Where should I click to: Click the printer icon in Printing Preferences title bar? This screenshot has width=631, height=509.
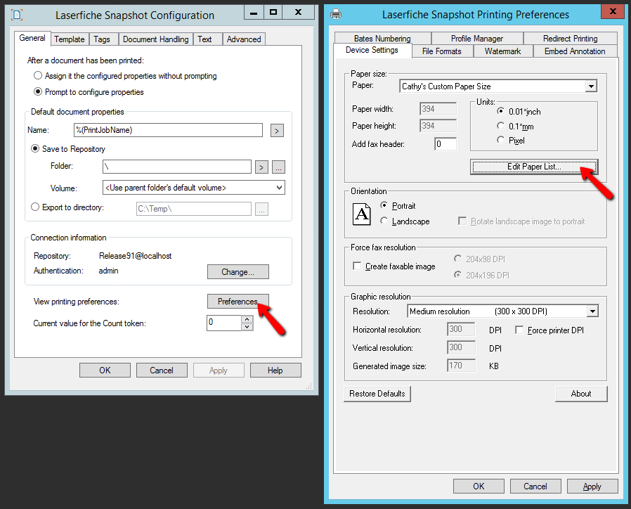pos(336,14)
